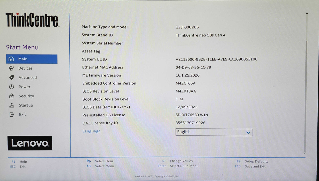
Task: Select the Security lock icon
Action: point(12,96)
